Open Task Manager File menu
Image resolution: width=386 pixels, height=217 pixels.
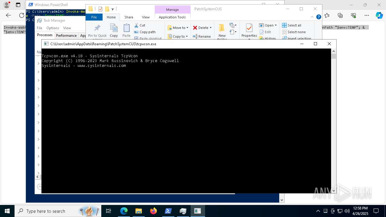click(x=40, y=28)
